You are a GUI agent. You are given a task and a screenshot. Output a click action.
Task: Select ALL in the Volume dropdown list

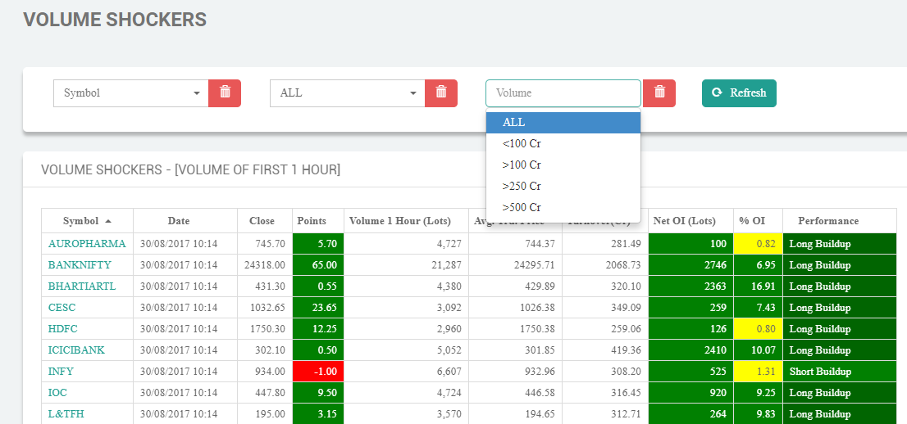(563, 123)
